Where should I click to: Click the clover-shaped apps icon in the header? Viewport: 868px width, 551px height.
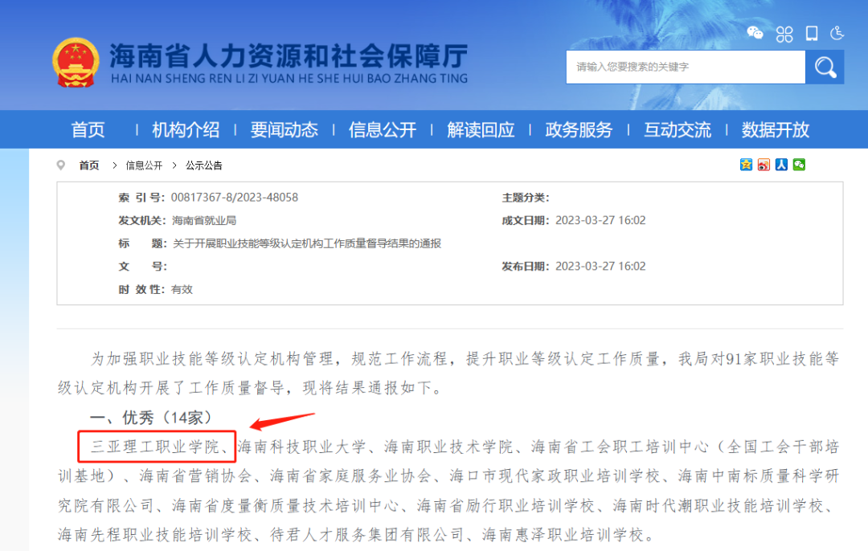point(784,34)
